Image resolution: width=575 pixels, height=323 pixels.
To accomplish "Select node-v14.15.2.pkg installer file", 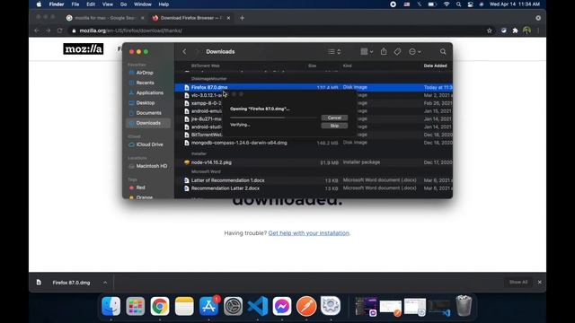I will (x=211, y=162).
